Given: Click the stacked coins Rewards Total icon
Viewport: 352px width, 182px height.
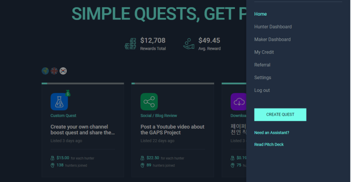Looking at the screenshot, I should 131,44.
